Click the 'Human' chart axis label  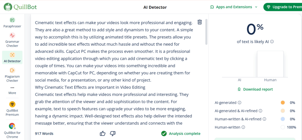[270, 80]
